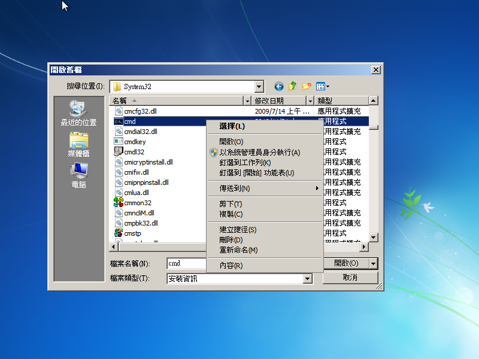The width and height of the screenshot is (479, 359).
Task: Select the cmcfg32.dll file name
Action: [x=141, y=111]
